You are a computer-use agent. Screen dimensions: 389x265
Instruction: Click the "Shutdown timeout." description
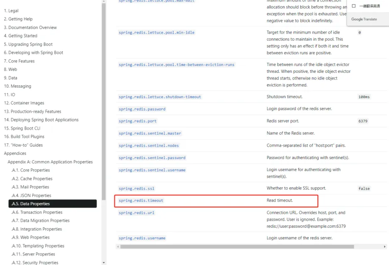(x=284, y=97)
